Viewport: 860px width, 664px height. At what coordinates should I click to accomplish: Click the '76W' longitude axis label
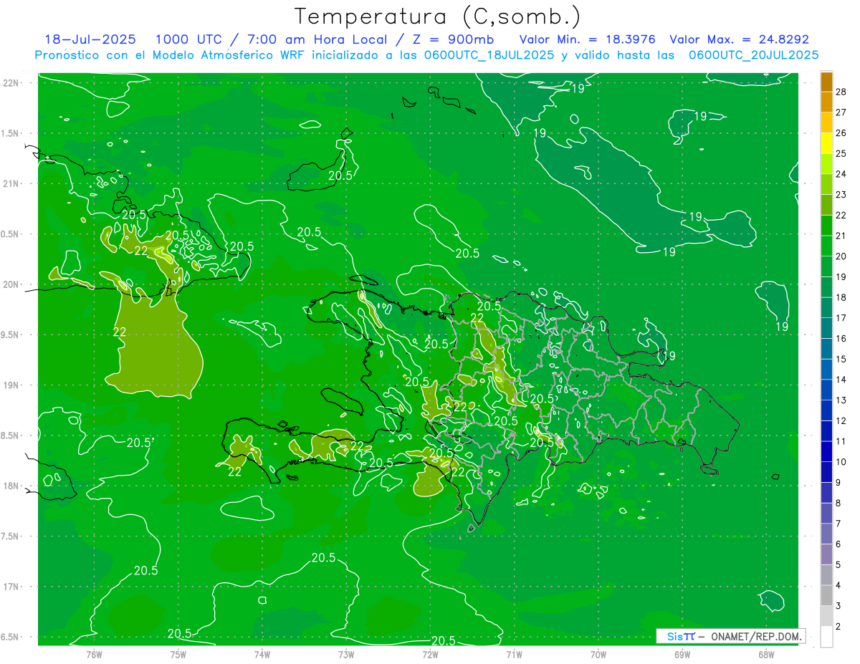(94, 654)
